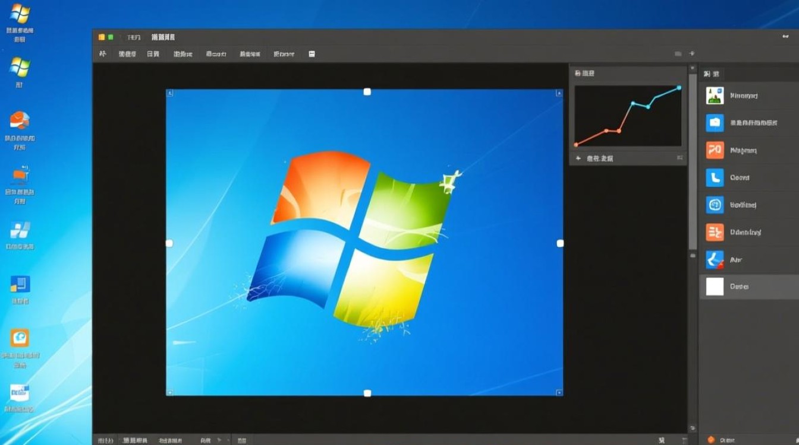The image size is (799, 445).
Task: Click the orange PO app icon in the sidebar
Action: tap(715, 150)
